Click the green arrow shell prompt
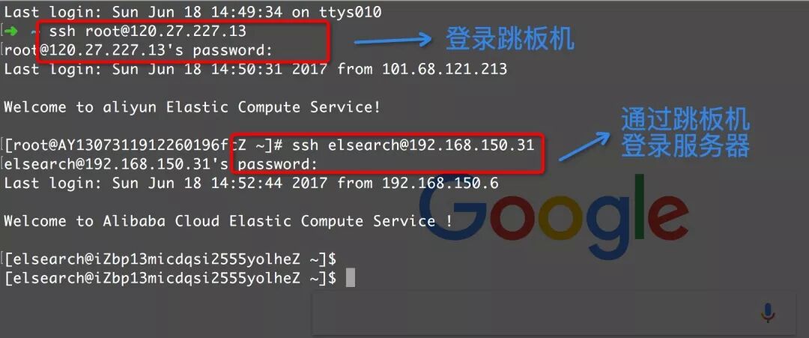 coord(10,31)
